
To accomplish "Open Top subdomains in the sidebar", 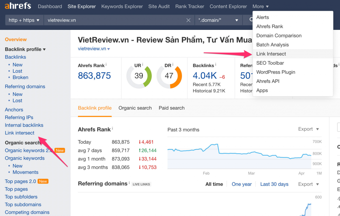I will click(23, 204).
